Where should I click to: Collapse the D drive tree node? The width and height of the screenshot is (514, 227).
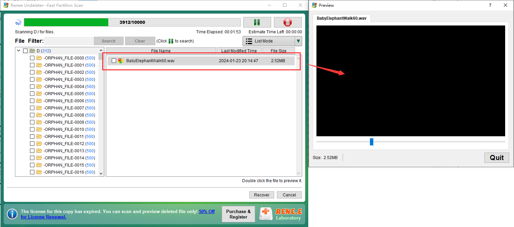pyautogui.click(x=19, y=51)
